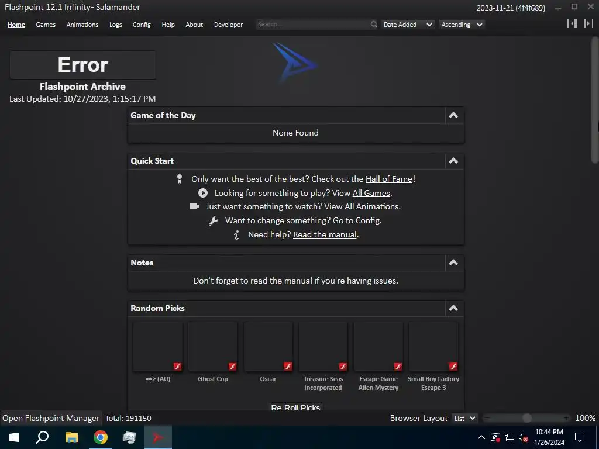Click the large Error button

(83, 65)
